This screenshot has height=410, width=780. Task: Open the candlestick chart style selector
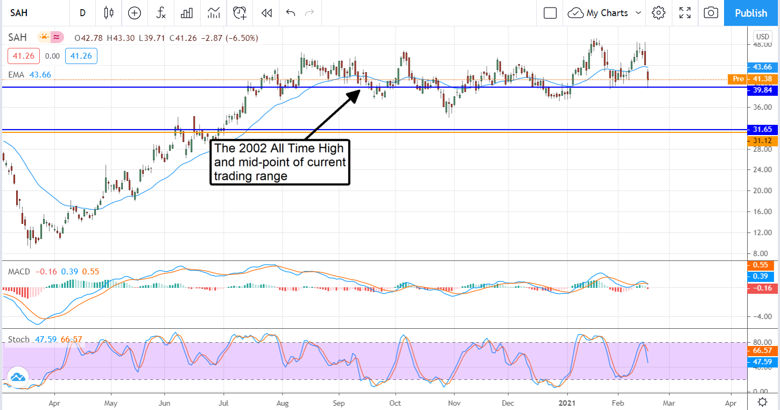109,13
